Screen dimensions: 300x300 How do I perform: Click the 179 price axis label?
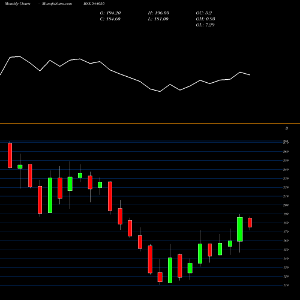coord(286,232)
